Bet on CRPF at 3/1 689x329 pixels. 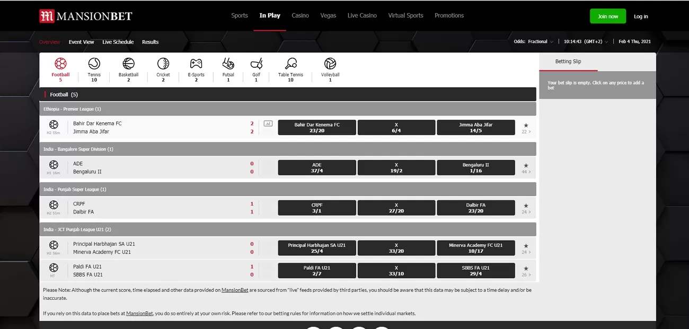[317, 208]
